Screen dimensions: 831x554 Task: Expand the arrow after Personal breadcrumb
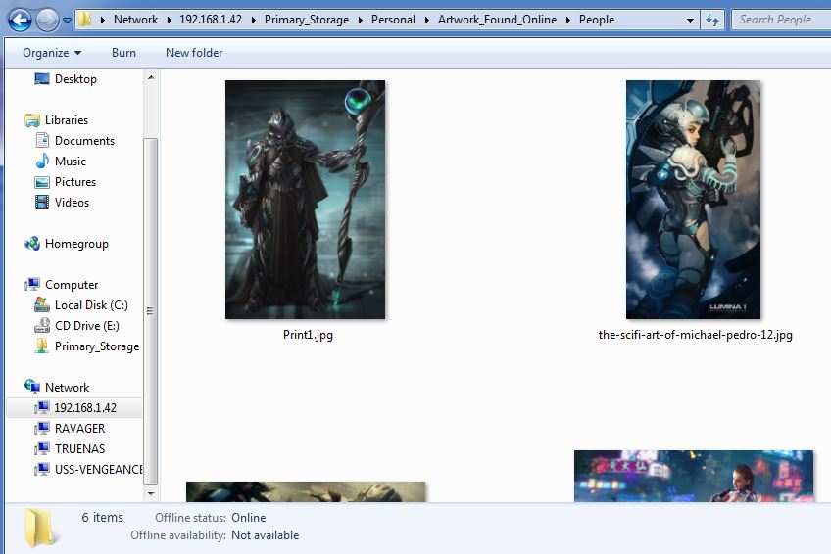(427, 21)
